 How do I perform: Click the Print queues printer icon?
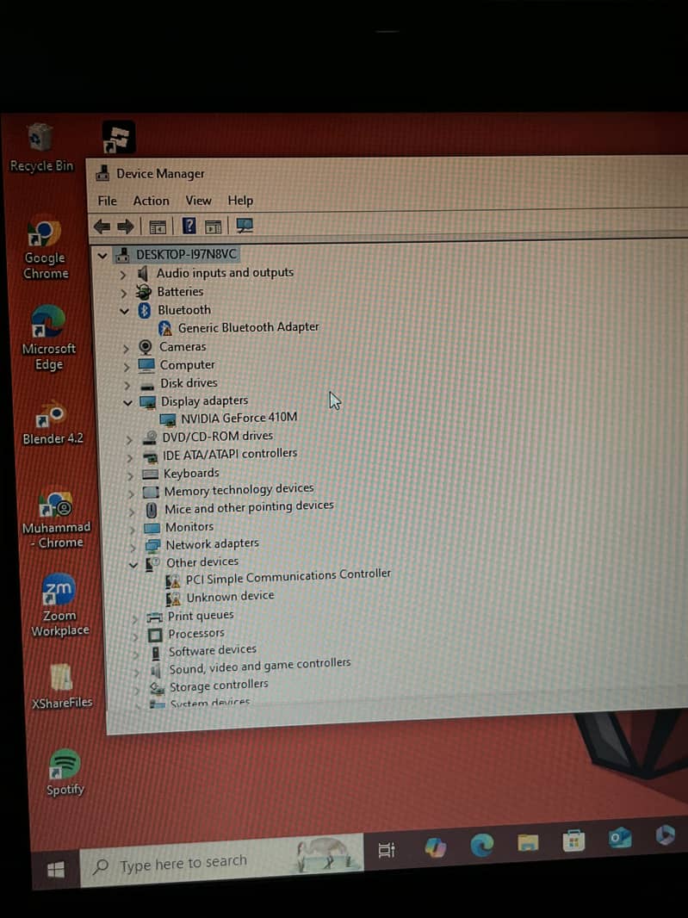(x=155, y=617)
